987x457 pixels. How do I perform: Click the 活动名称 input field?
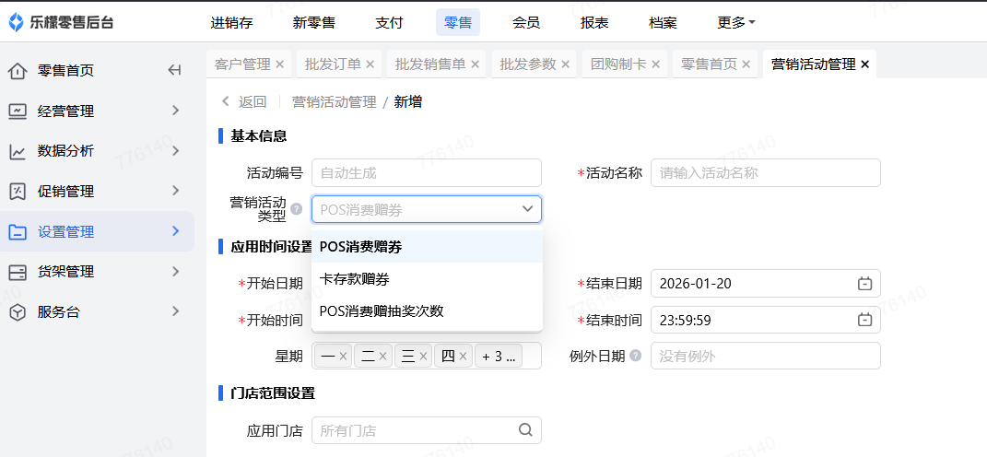point(766,173)
